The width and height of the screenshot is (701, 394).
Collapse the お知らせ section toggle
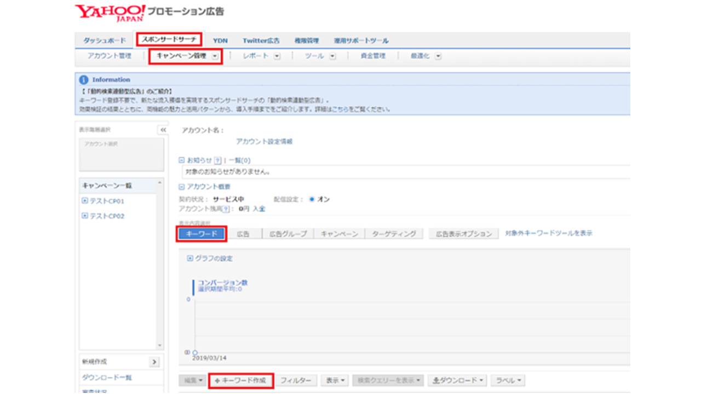click(x=182, y=160)
